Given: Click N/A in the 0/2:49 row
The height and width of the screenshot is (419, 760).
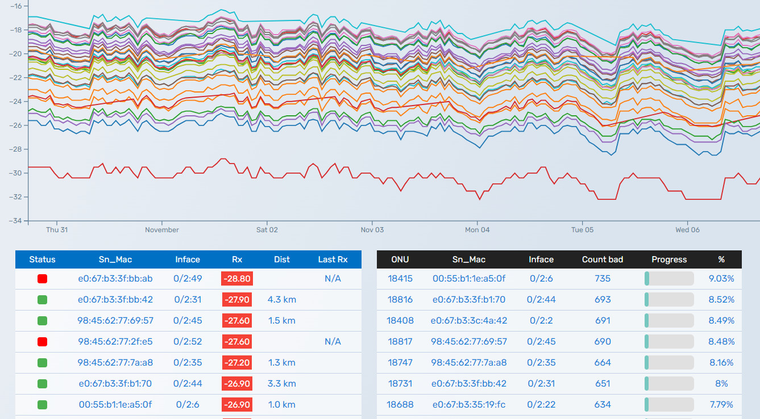Looking at the screenshot, I should tap(333, 279).
